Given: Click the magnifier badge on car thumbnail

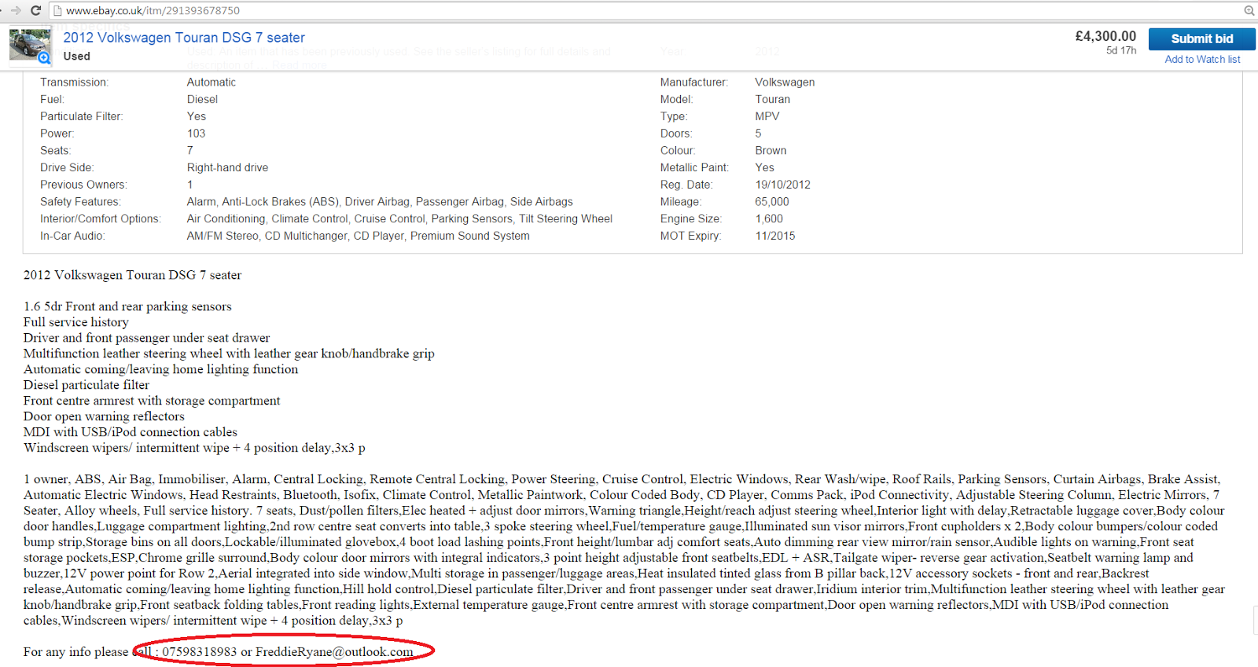Looking at the screenshot, I should click(44, 57).
